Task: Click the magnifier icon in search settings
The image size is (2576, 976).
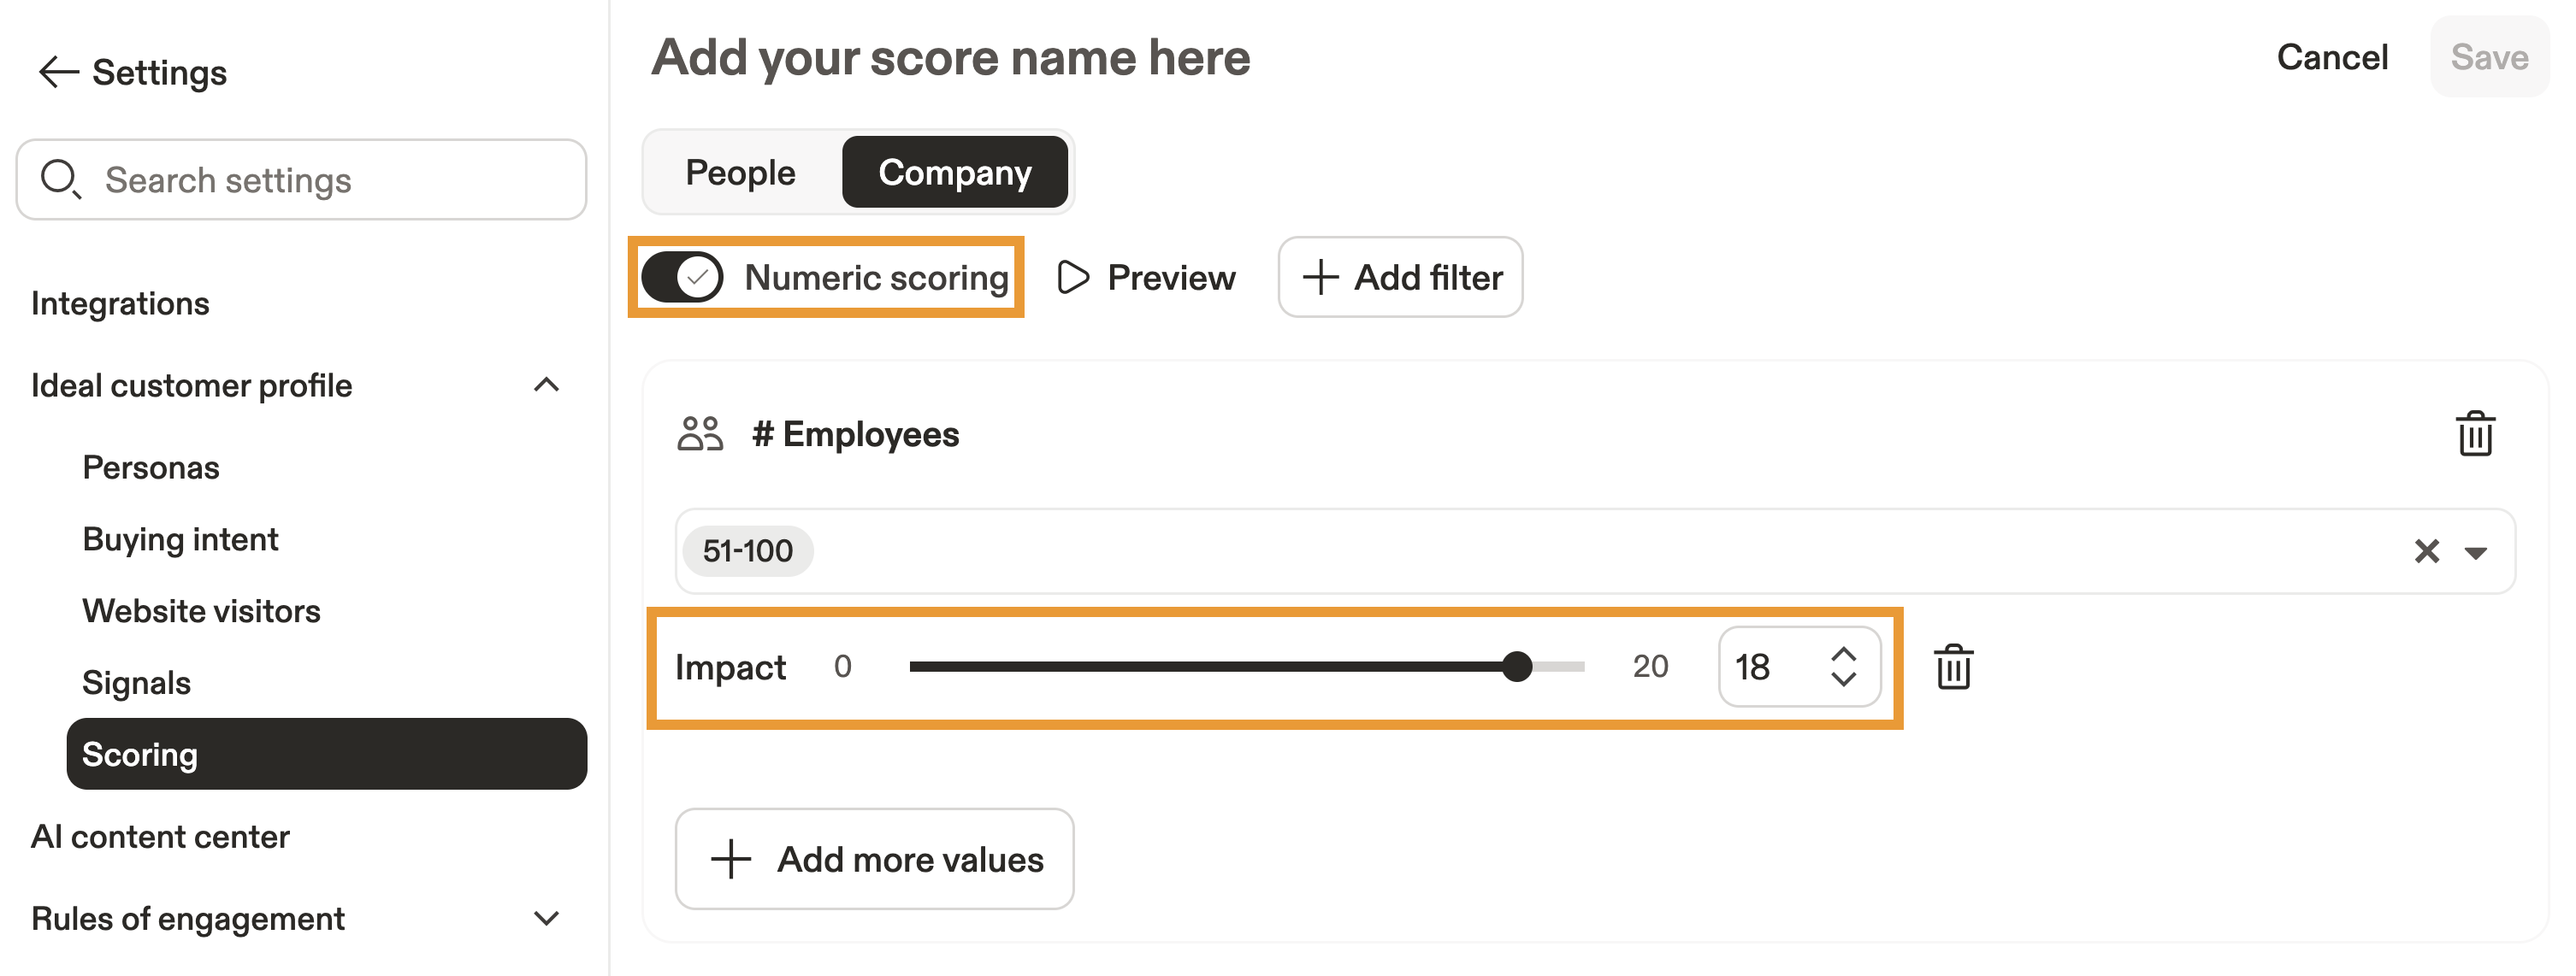Action: point(60,179)
